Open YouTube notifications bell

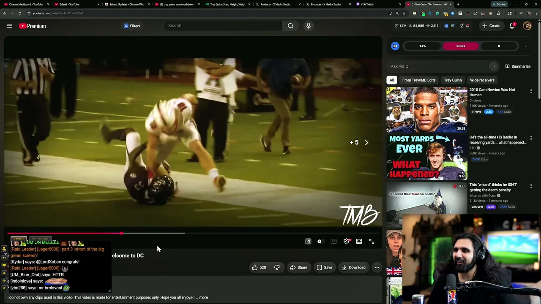tap(512, 26)
